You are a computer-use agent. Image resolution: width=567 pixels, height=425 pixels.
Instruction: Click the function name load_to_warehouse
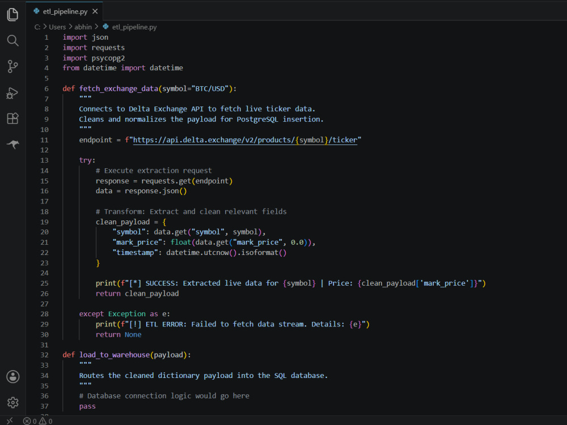click(115, 355)
